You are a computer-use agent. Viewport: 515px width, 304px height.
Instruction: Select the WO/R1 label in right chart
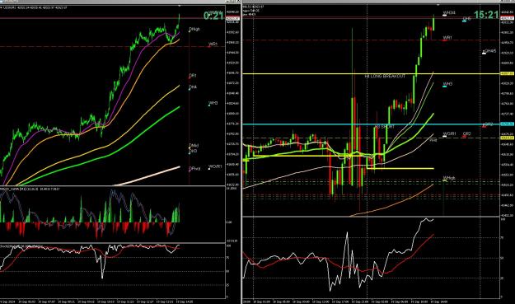[450, 133]
